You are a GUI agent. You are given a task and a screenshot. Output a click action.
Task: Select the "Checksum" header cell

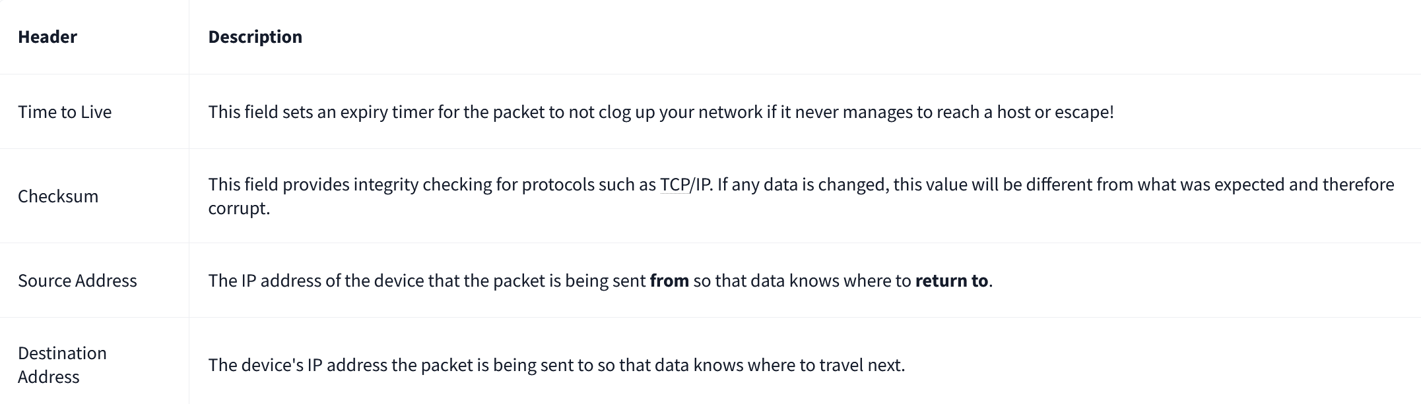58,196
